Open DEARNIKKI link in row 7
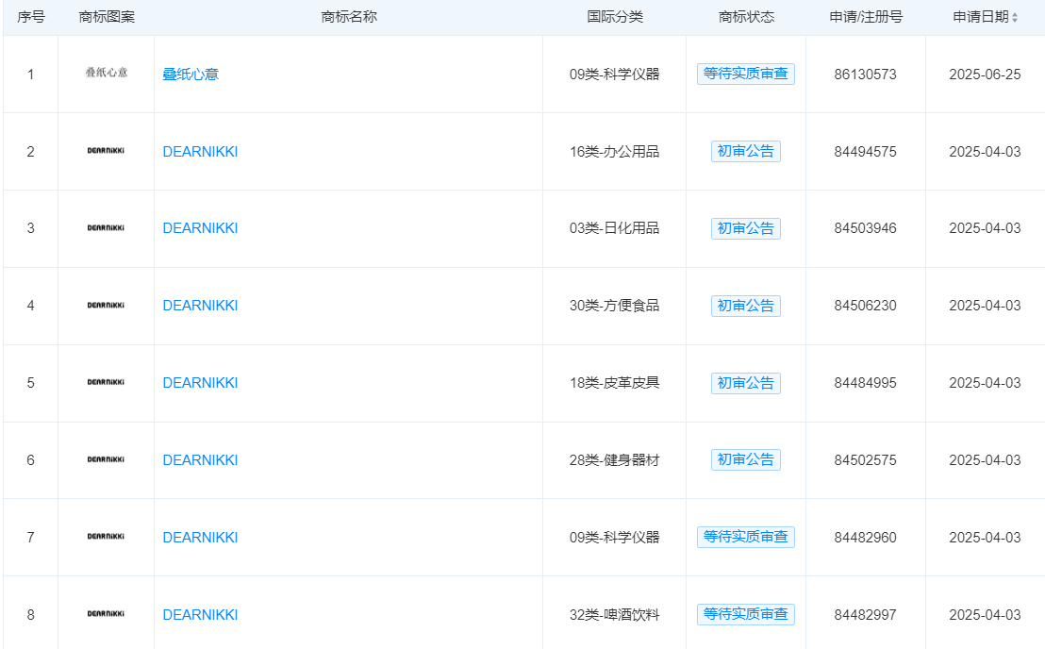The height and width of the screenshot is (649, 1045). (200, 537)
